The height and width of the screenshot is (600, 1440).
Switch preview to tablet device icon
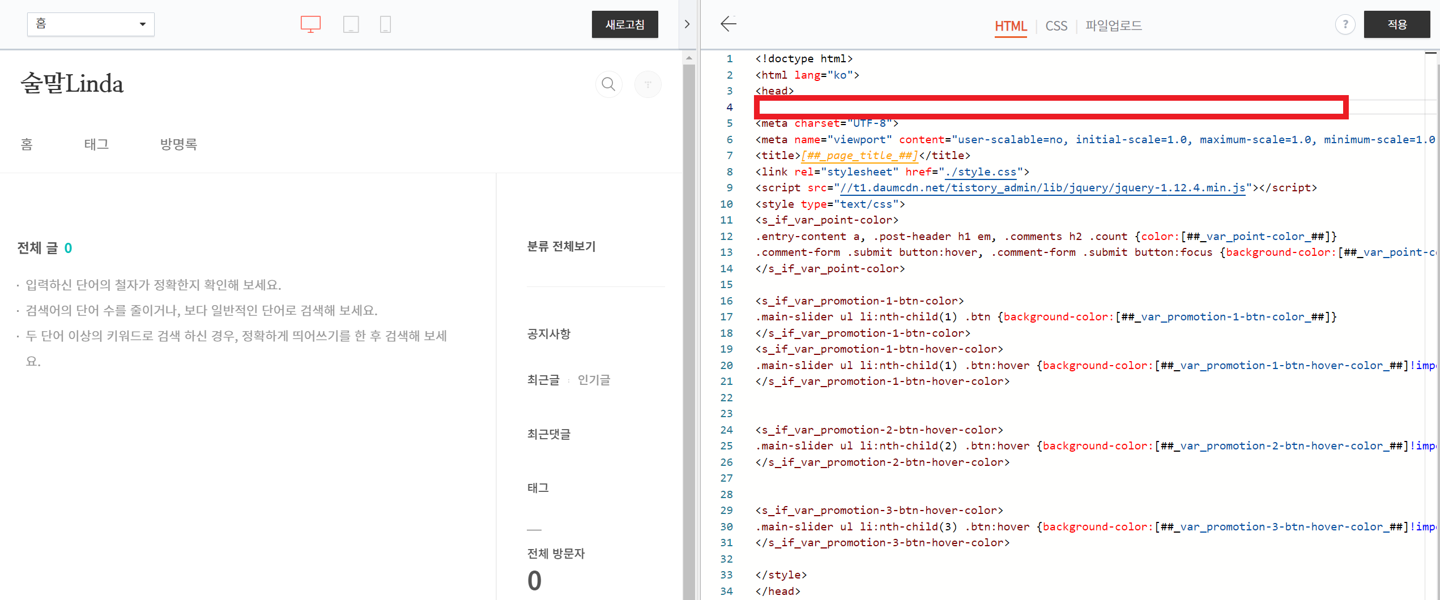(351, 24)
